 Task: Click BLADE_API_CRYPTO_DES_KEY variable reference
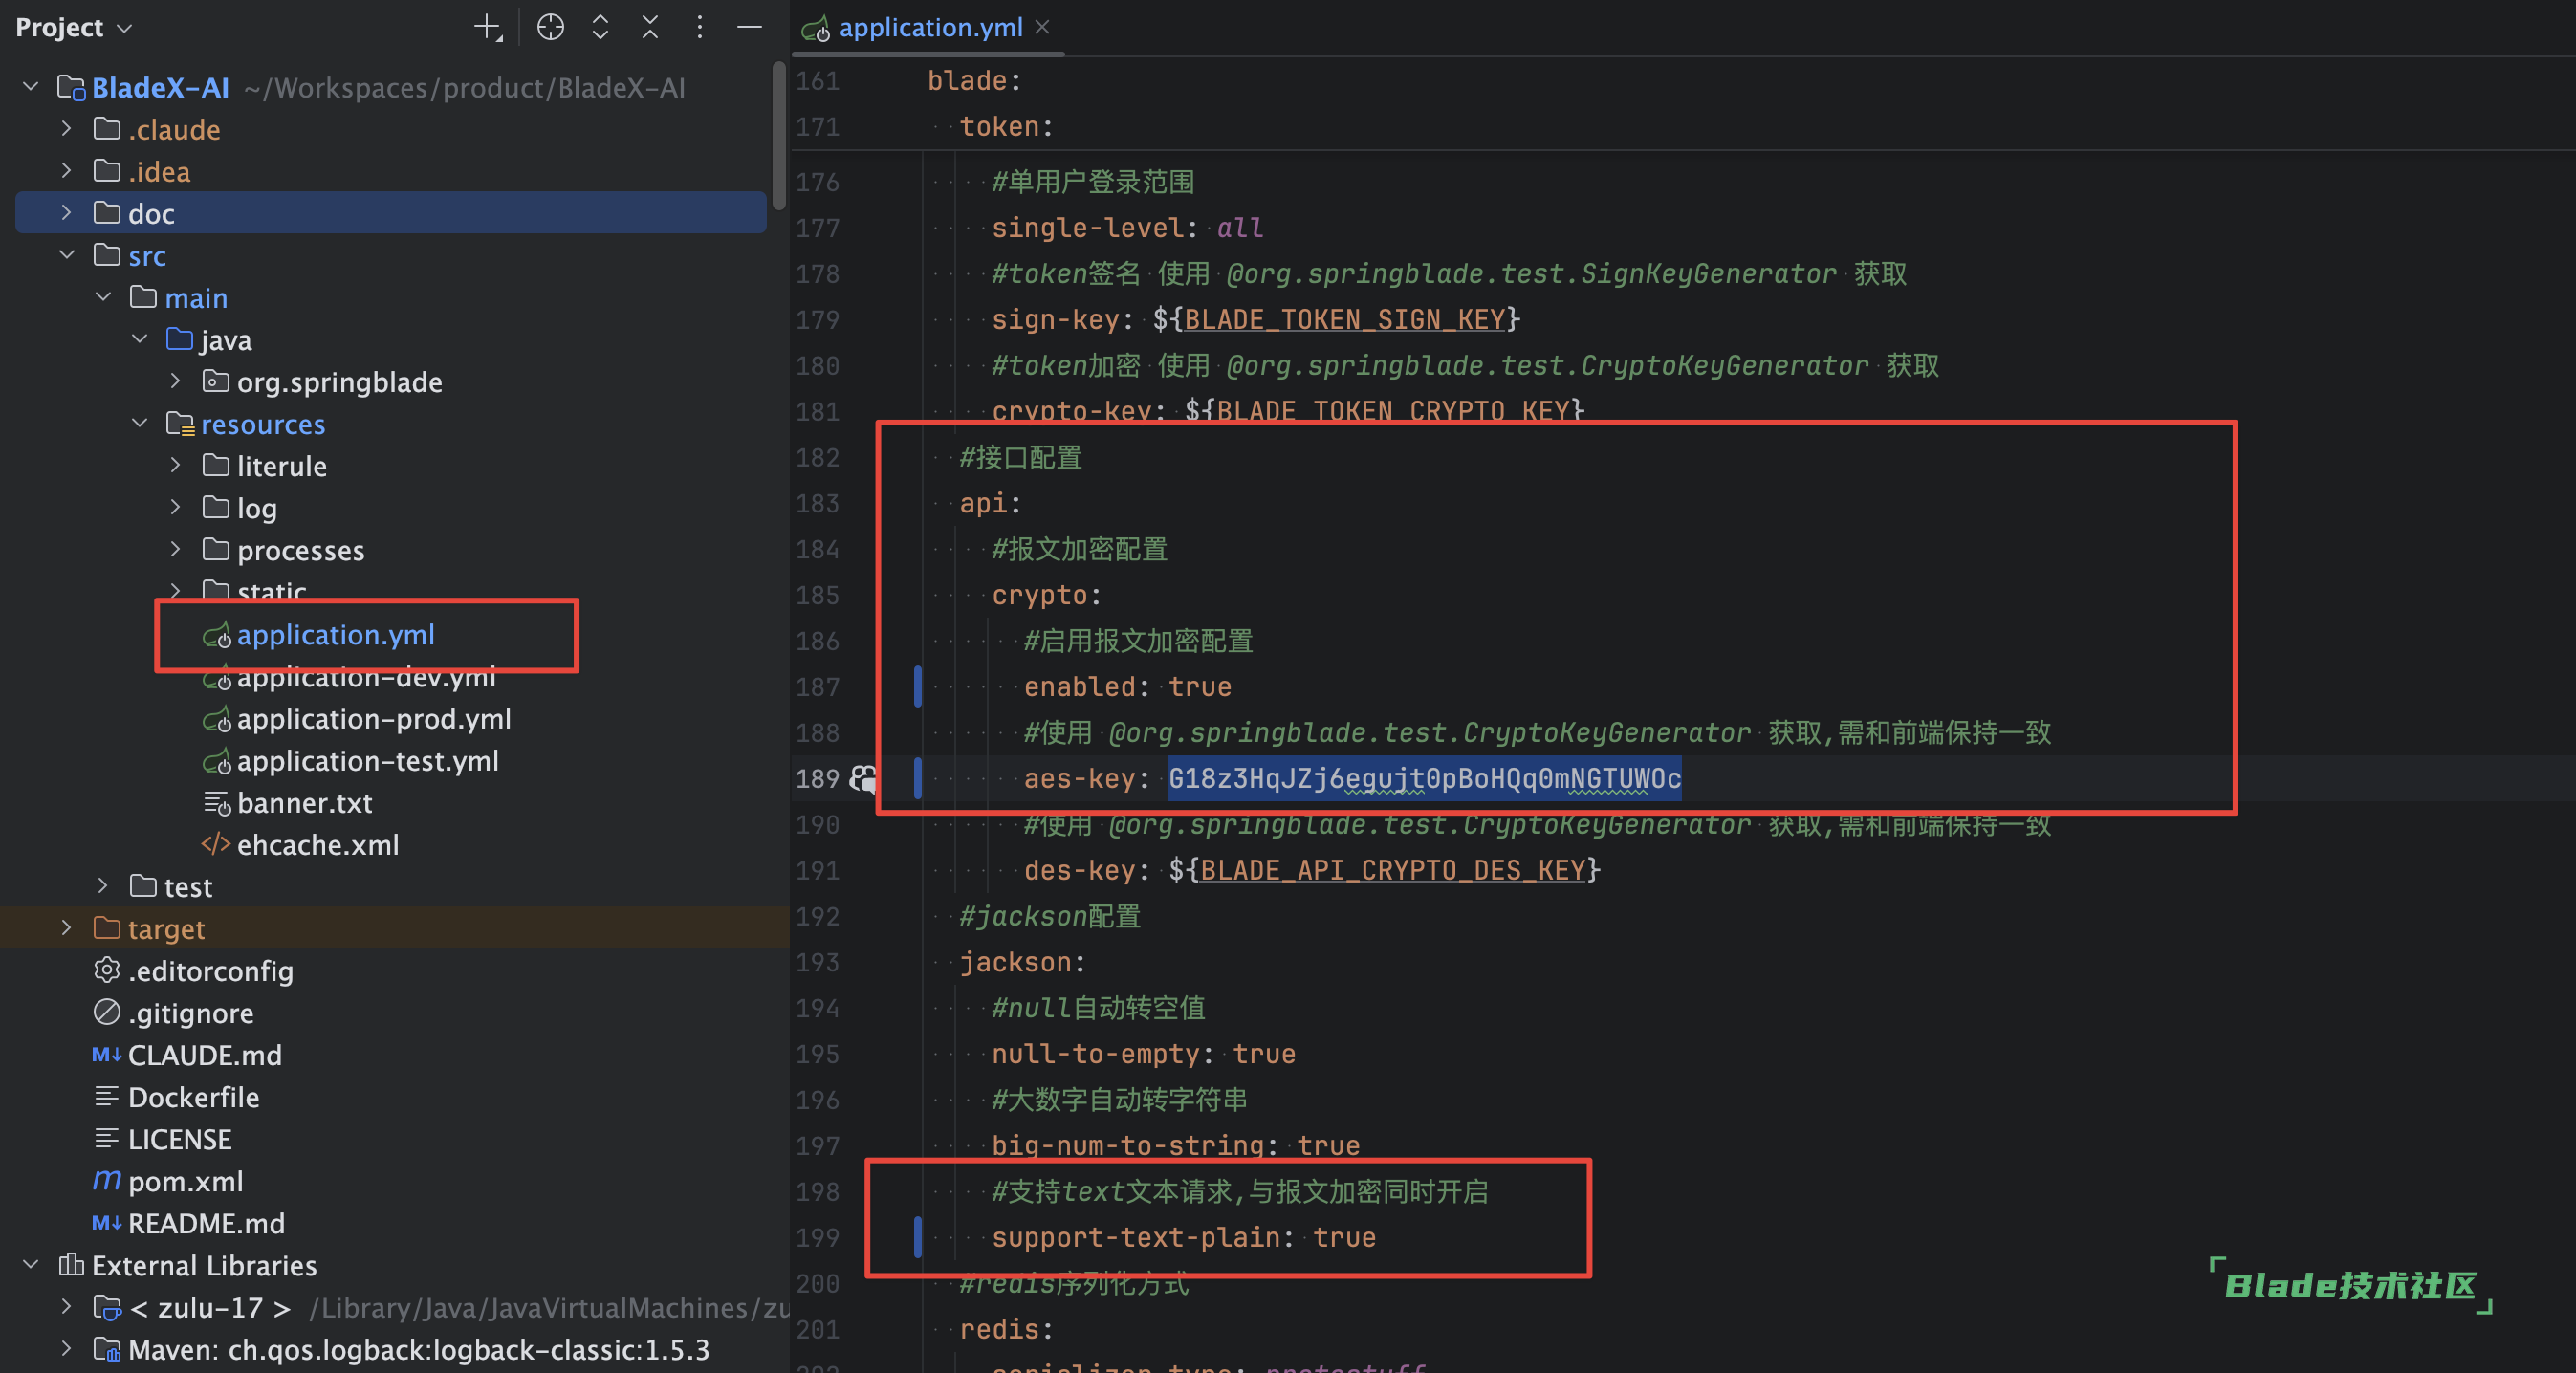pos(1393,870)
